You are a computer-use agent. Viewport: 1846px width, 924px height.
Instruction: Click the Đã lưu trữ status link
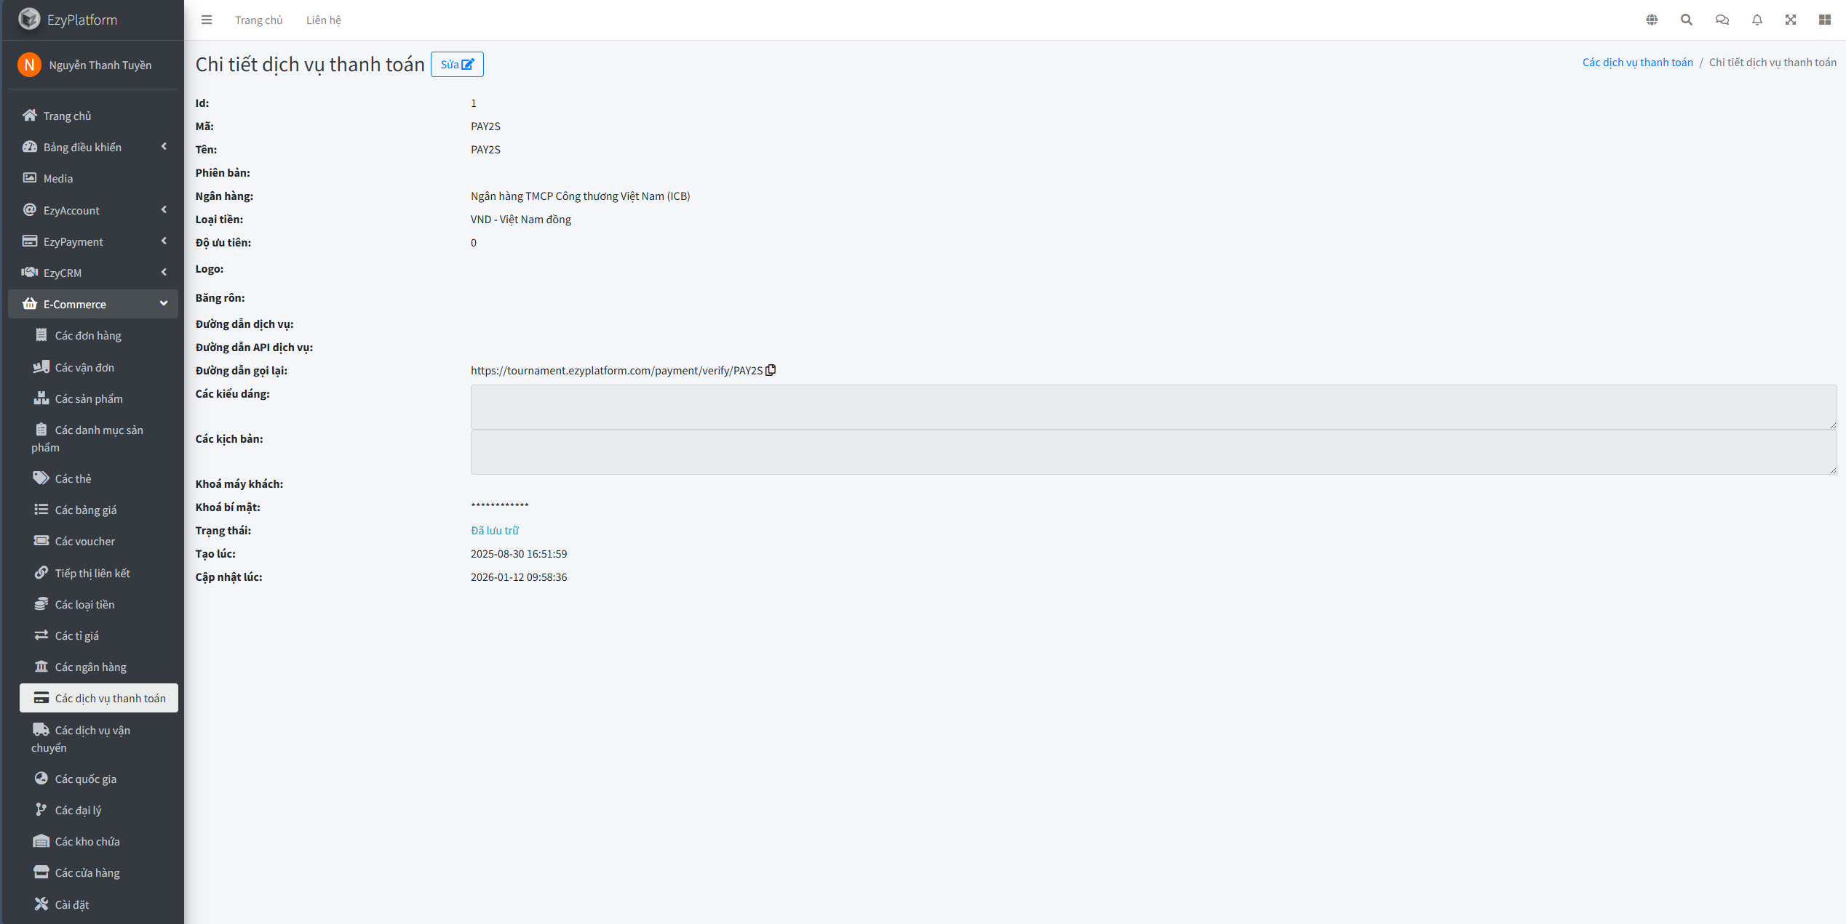tap(495, 531)
